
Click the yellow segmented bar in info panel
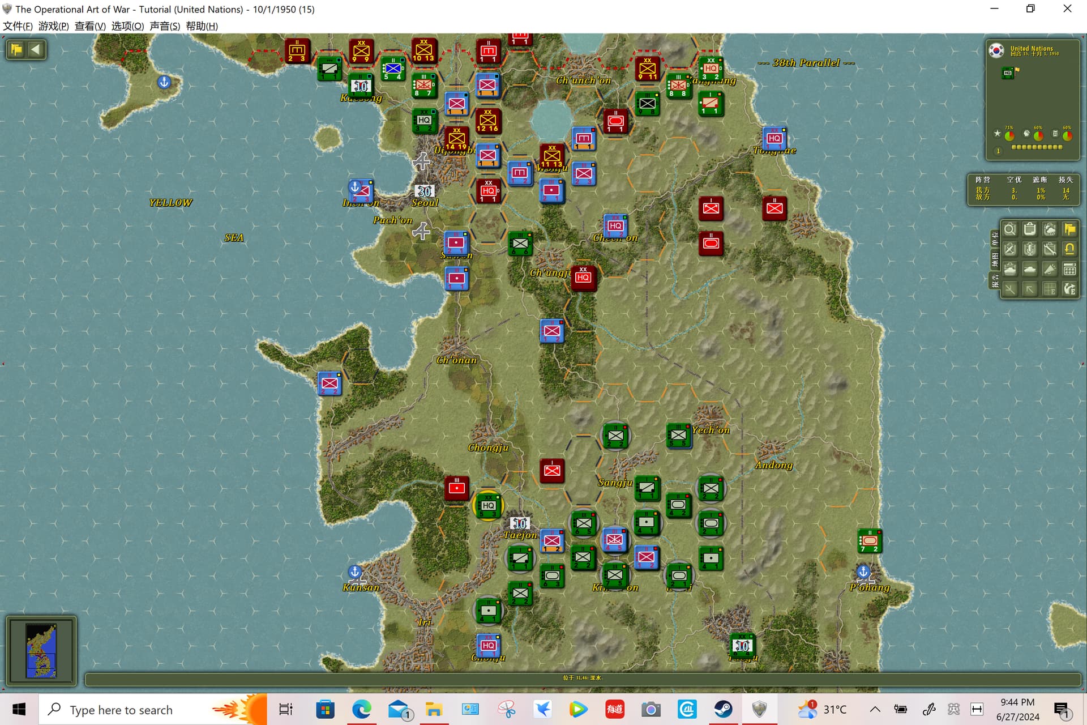tap(1037, 147)
